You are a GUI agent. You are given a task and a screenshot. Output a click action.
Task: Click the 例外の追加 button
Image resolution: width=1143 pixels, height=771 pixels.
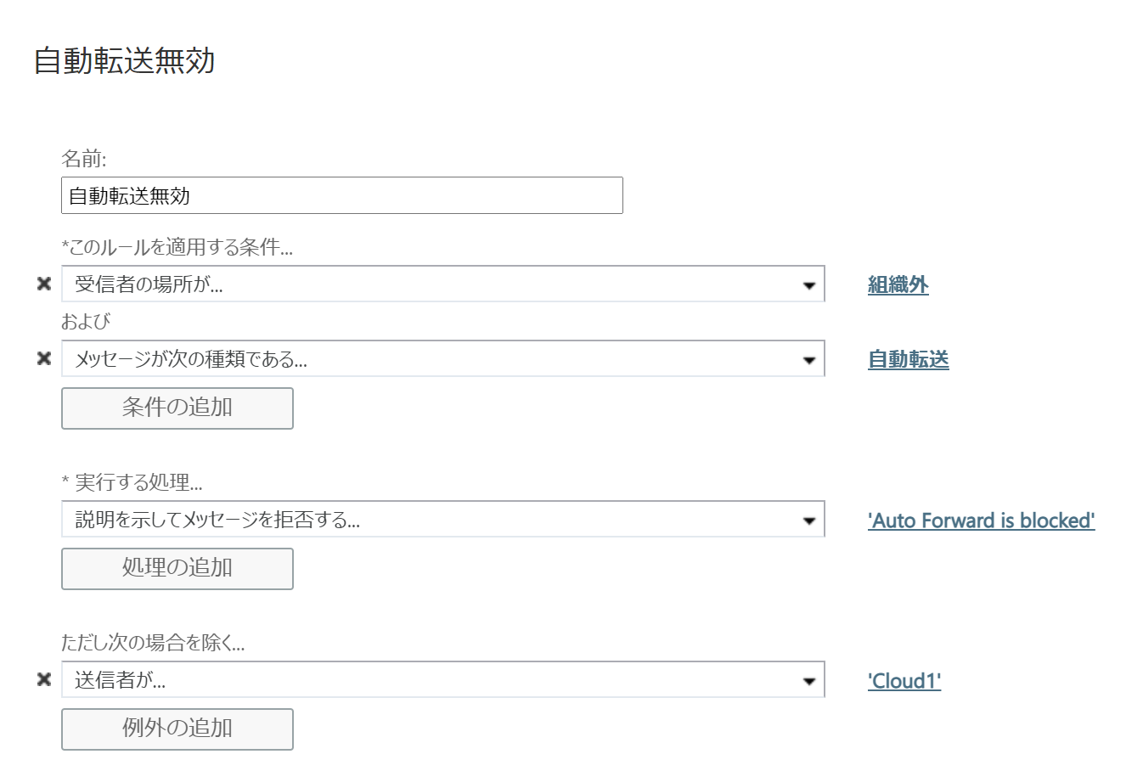tap(177, 729)
